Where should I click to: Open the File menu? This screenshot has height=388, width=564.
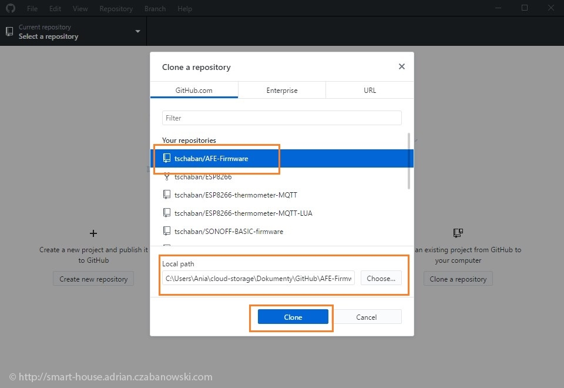pos(32,9)
